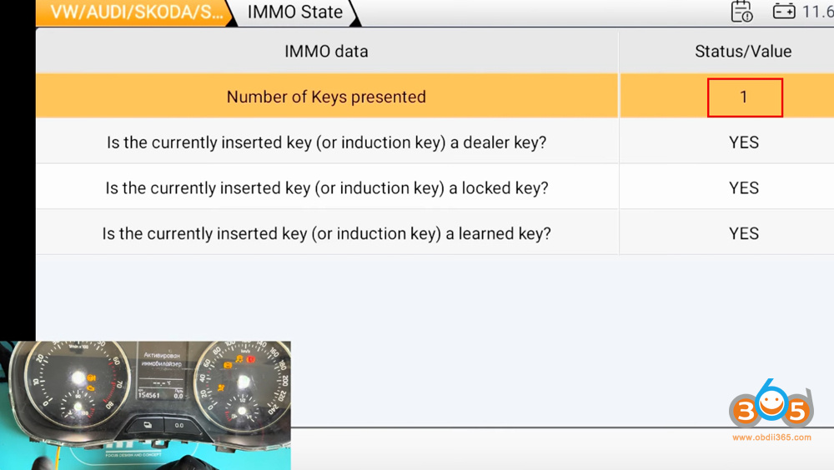
Task: Go back to VW/AUDI/SKODA breadcrumb tab
Action: [136, 12]
